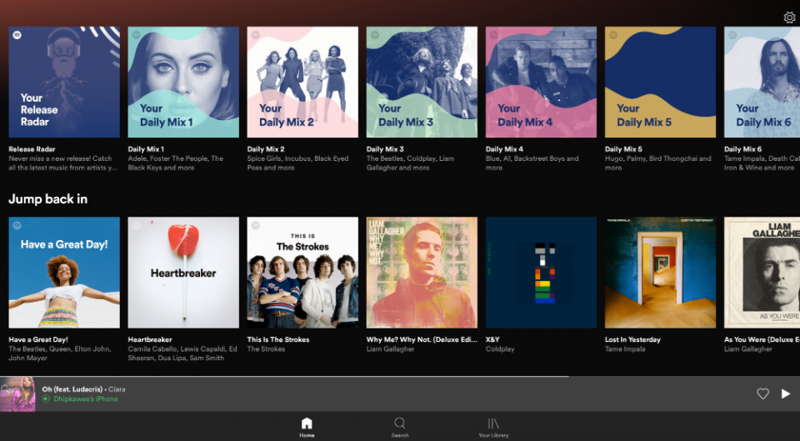Image resolution: width=800 pixels, height=441 pixels.
Task: Click the Daily Mix 1 title text
Action: click(x=146, y=149)
